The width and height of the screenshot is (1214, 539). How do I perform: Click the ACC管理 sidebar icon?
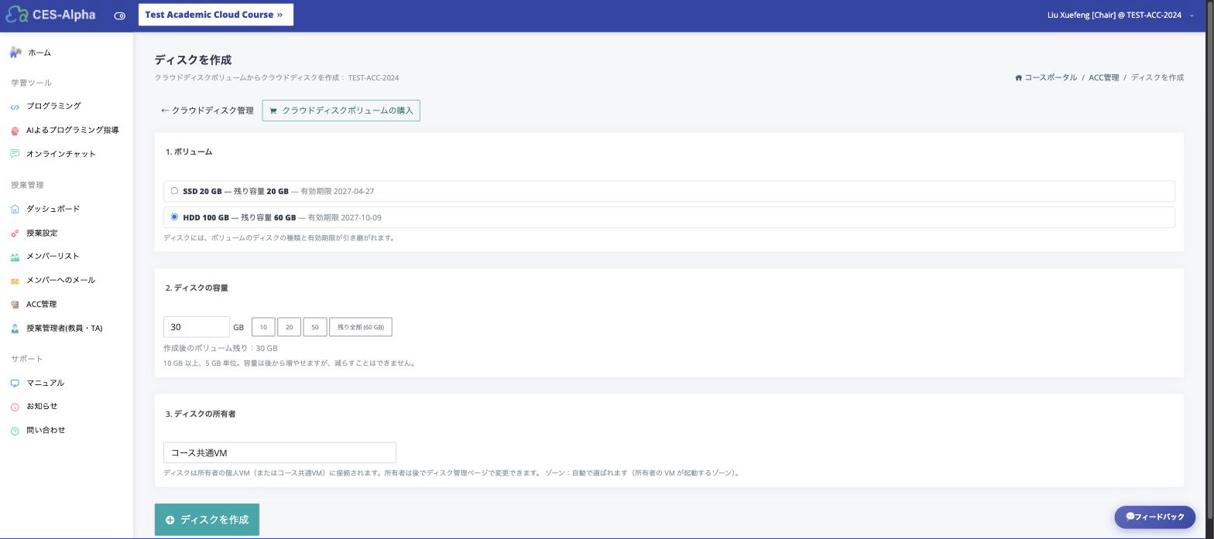[15, 305]
